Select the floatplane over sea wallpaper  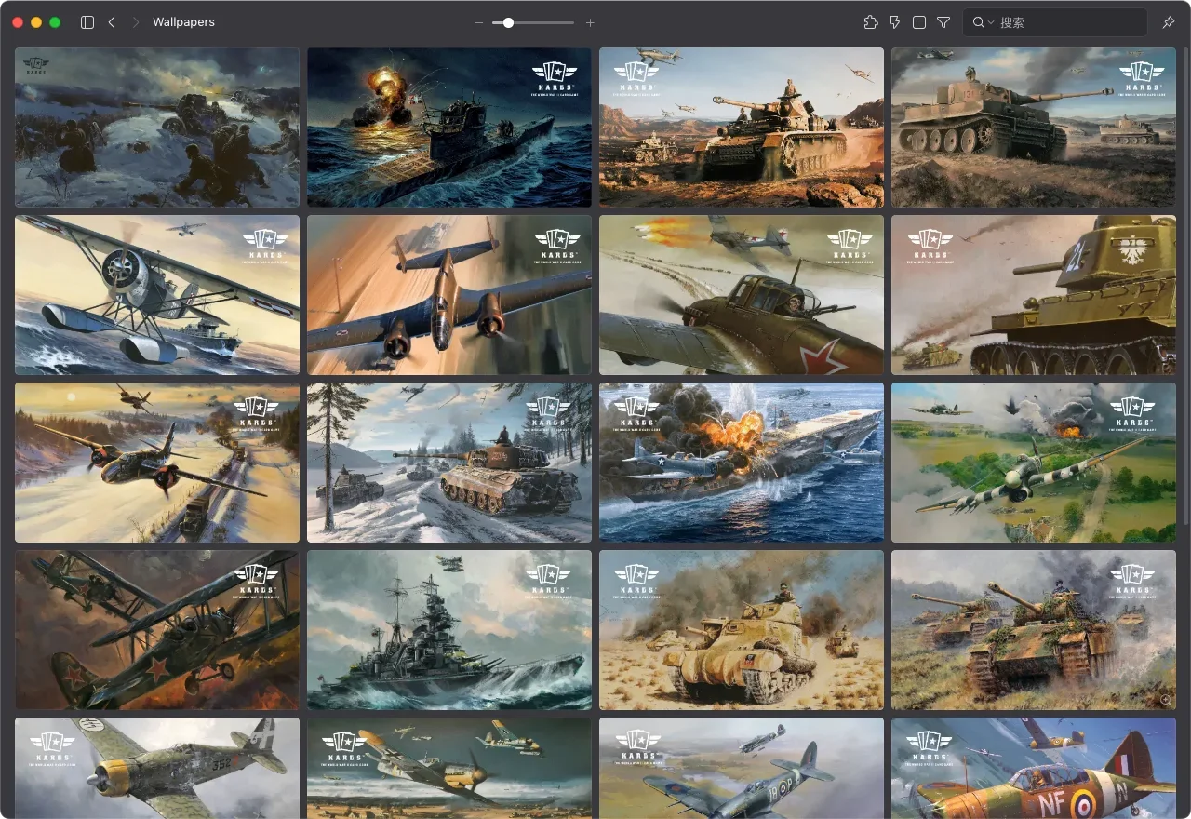157,295
